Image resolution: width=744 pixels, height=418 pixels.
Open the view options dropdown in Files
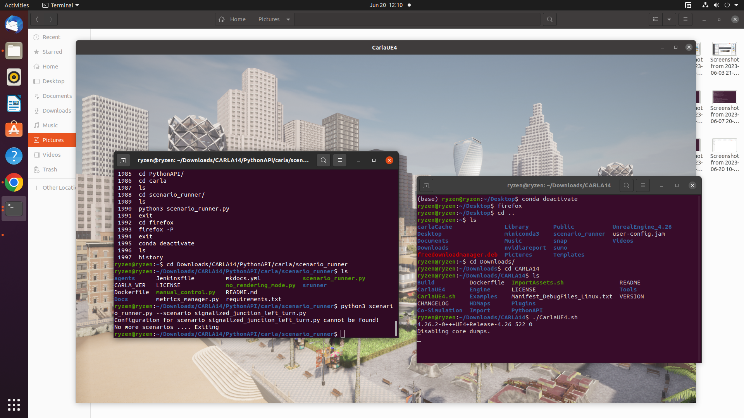pos(669,19)
